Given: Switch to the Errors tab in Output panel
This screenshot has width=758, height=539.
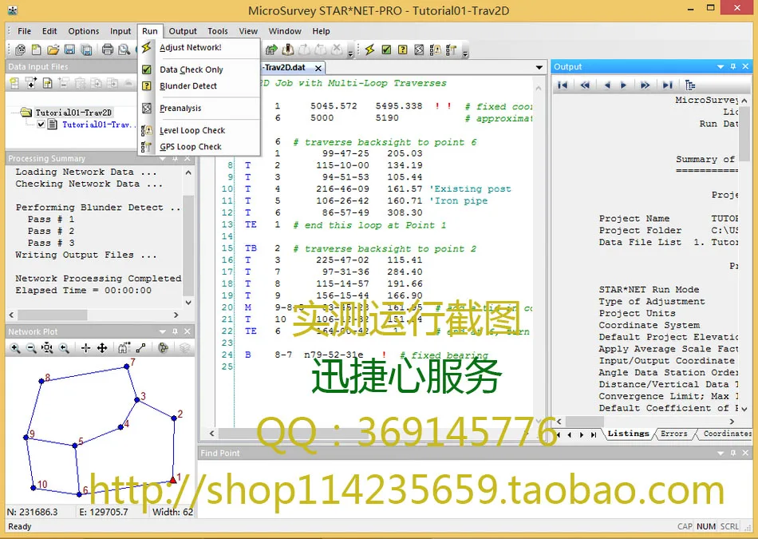Looking at the screenshot, I should pos(674,434).
